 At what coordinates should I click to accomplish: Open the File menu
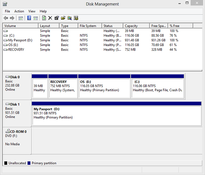pyautogui.click(x=8, y=11)
